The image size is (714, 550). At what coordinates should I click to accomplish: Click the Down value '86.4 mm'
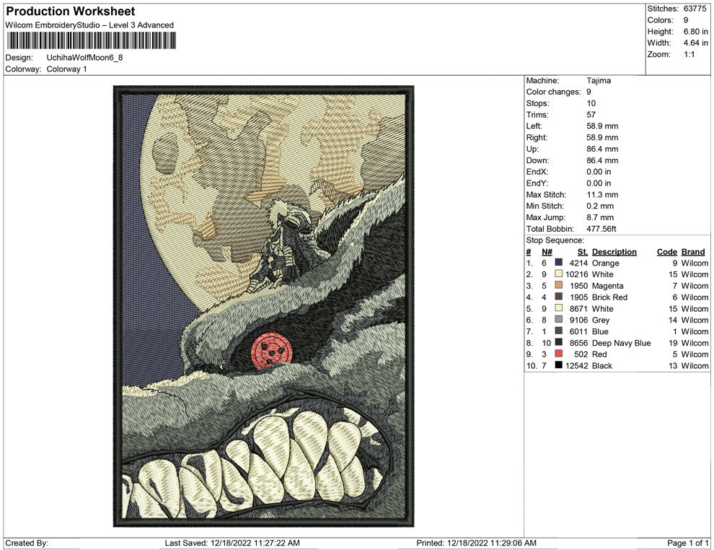(x=602, y=160)
